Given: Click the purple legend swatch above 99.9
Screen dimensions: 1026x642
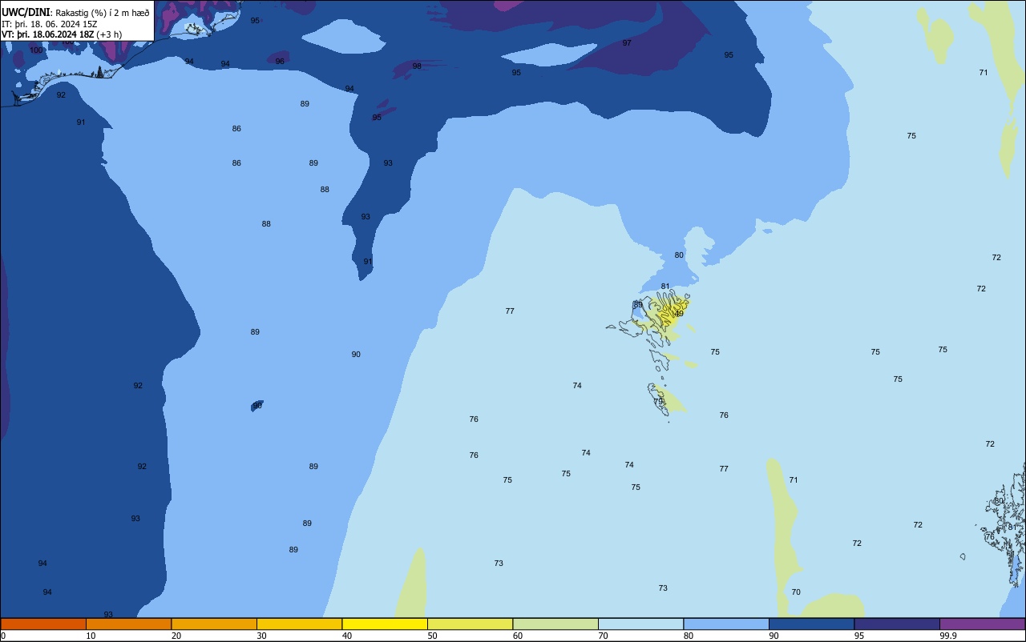Looking at the screenshot, I should (x=983, y=624).
